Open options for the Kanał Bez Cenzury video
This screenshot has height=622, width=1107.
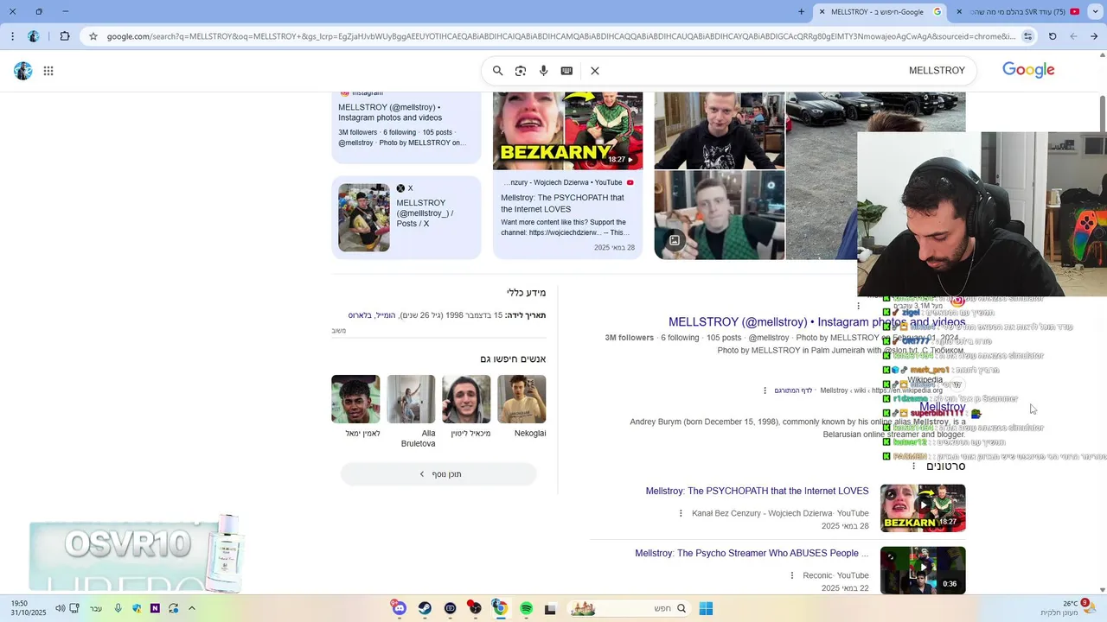click(681, 513)
